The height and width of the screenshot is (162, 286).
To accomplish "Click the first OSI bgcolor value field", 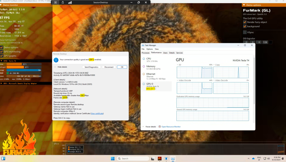I will pos(246,42).
